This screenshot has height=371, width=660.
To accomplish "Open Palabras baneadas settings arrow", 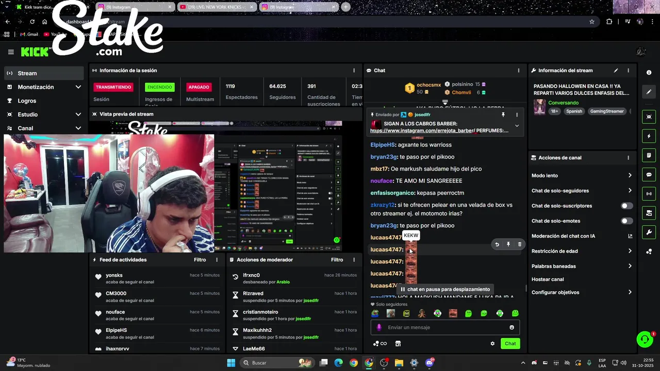I will [630, 266].
